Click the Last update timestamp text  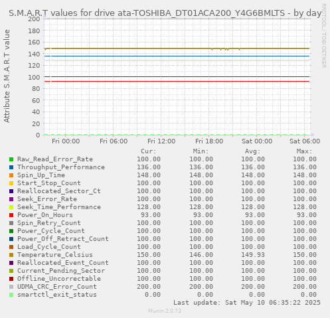click(x=247, y=303)
